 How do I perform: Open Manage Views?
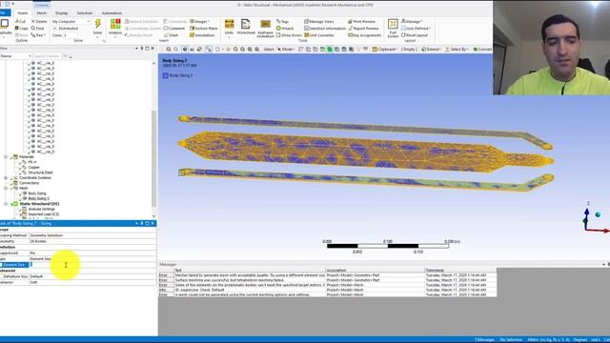[319, 21]
